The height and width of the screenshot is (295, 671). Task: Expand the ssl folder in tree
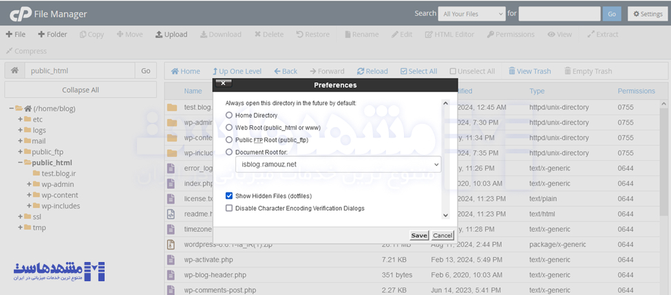point(20,217)
